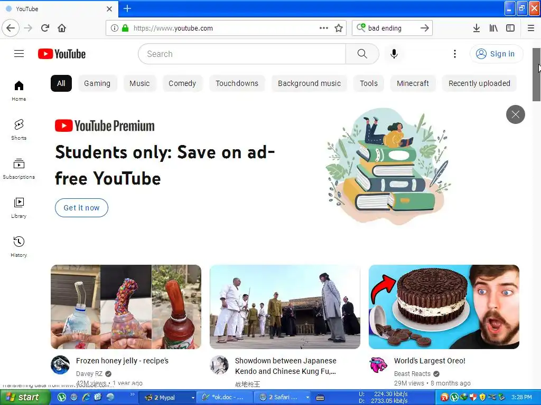Focus the YouTube Search field
Viewport: 541px width, 405px height.
coord(242,54)
